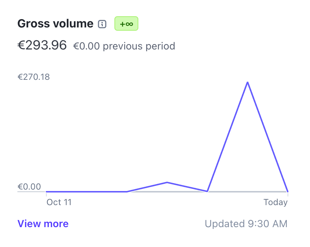The height and width of the screenshot is (247, 310).
Task: Click the chart line's end point above Today
Action: tap(288, 191)
